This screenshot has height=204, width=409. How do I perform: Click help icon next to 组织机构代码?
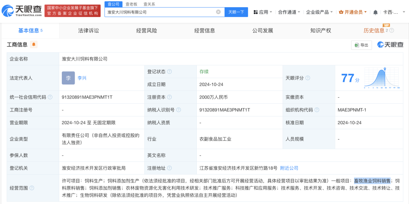pyautogui.click(x=317, y=110)
